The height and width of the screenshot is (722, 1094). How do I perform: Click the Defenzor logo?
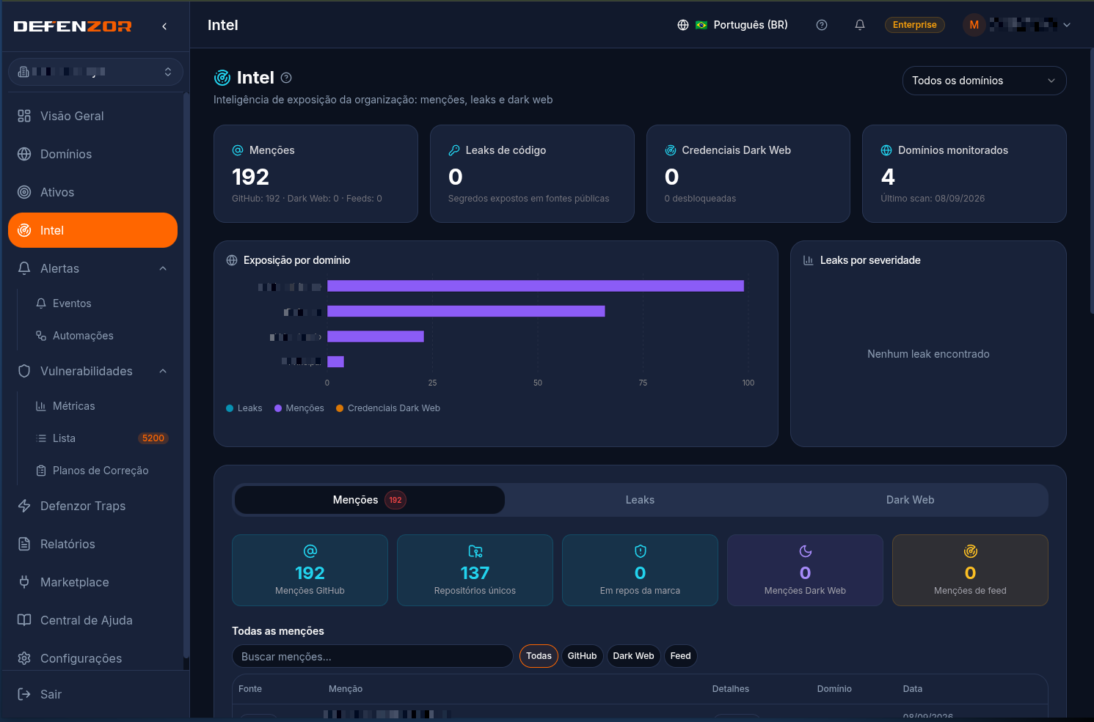(73, 26)
